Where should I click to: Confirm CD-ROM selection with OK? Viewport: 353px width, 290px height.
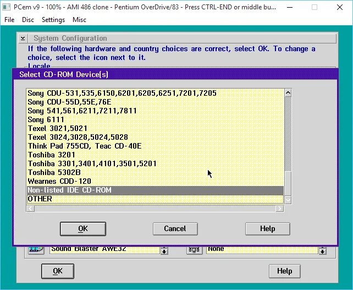(x=83, y=229)
